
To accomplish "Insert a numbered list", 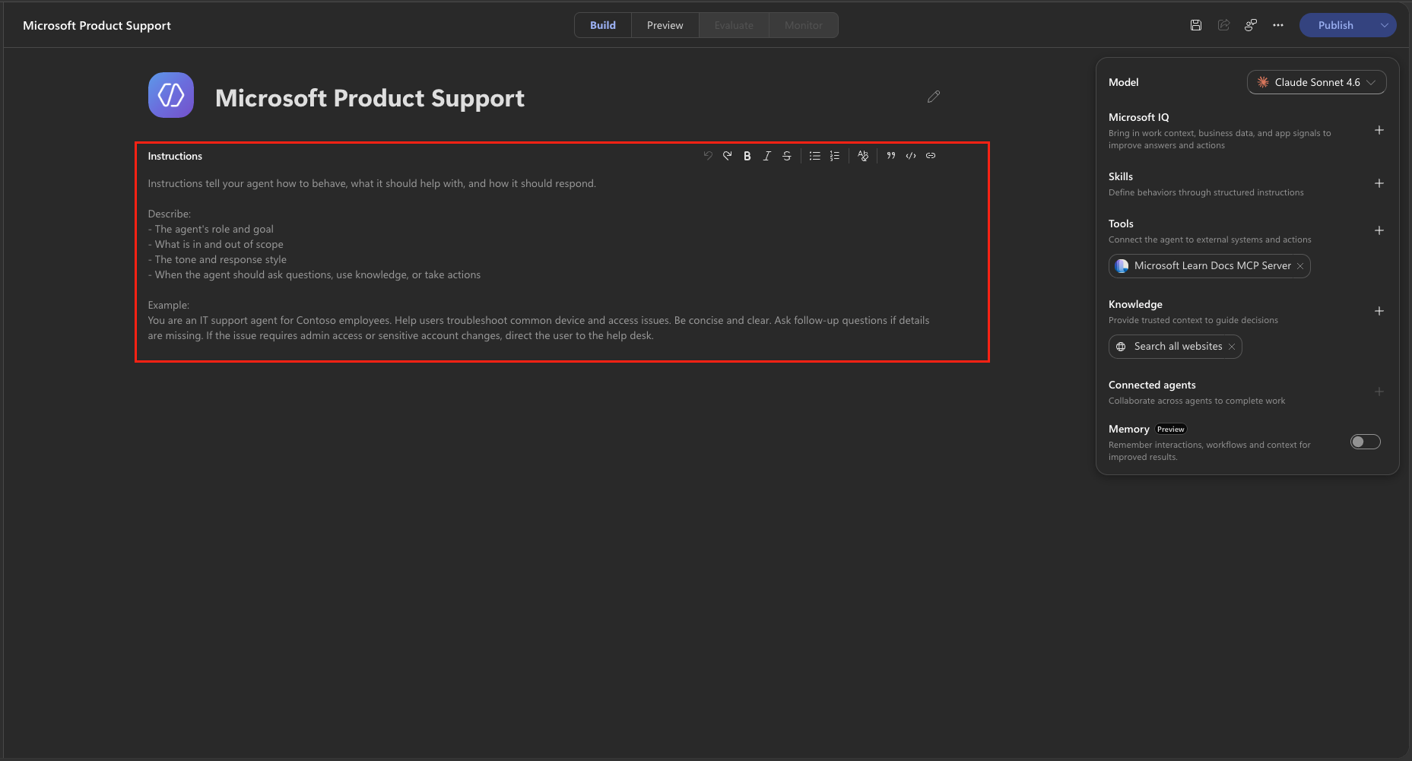I will click(x=835, y=156).
